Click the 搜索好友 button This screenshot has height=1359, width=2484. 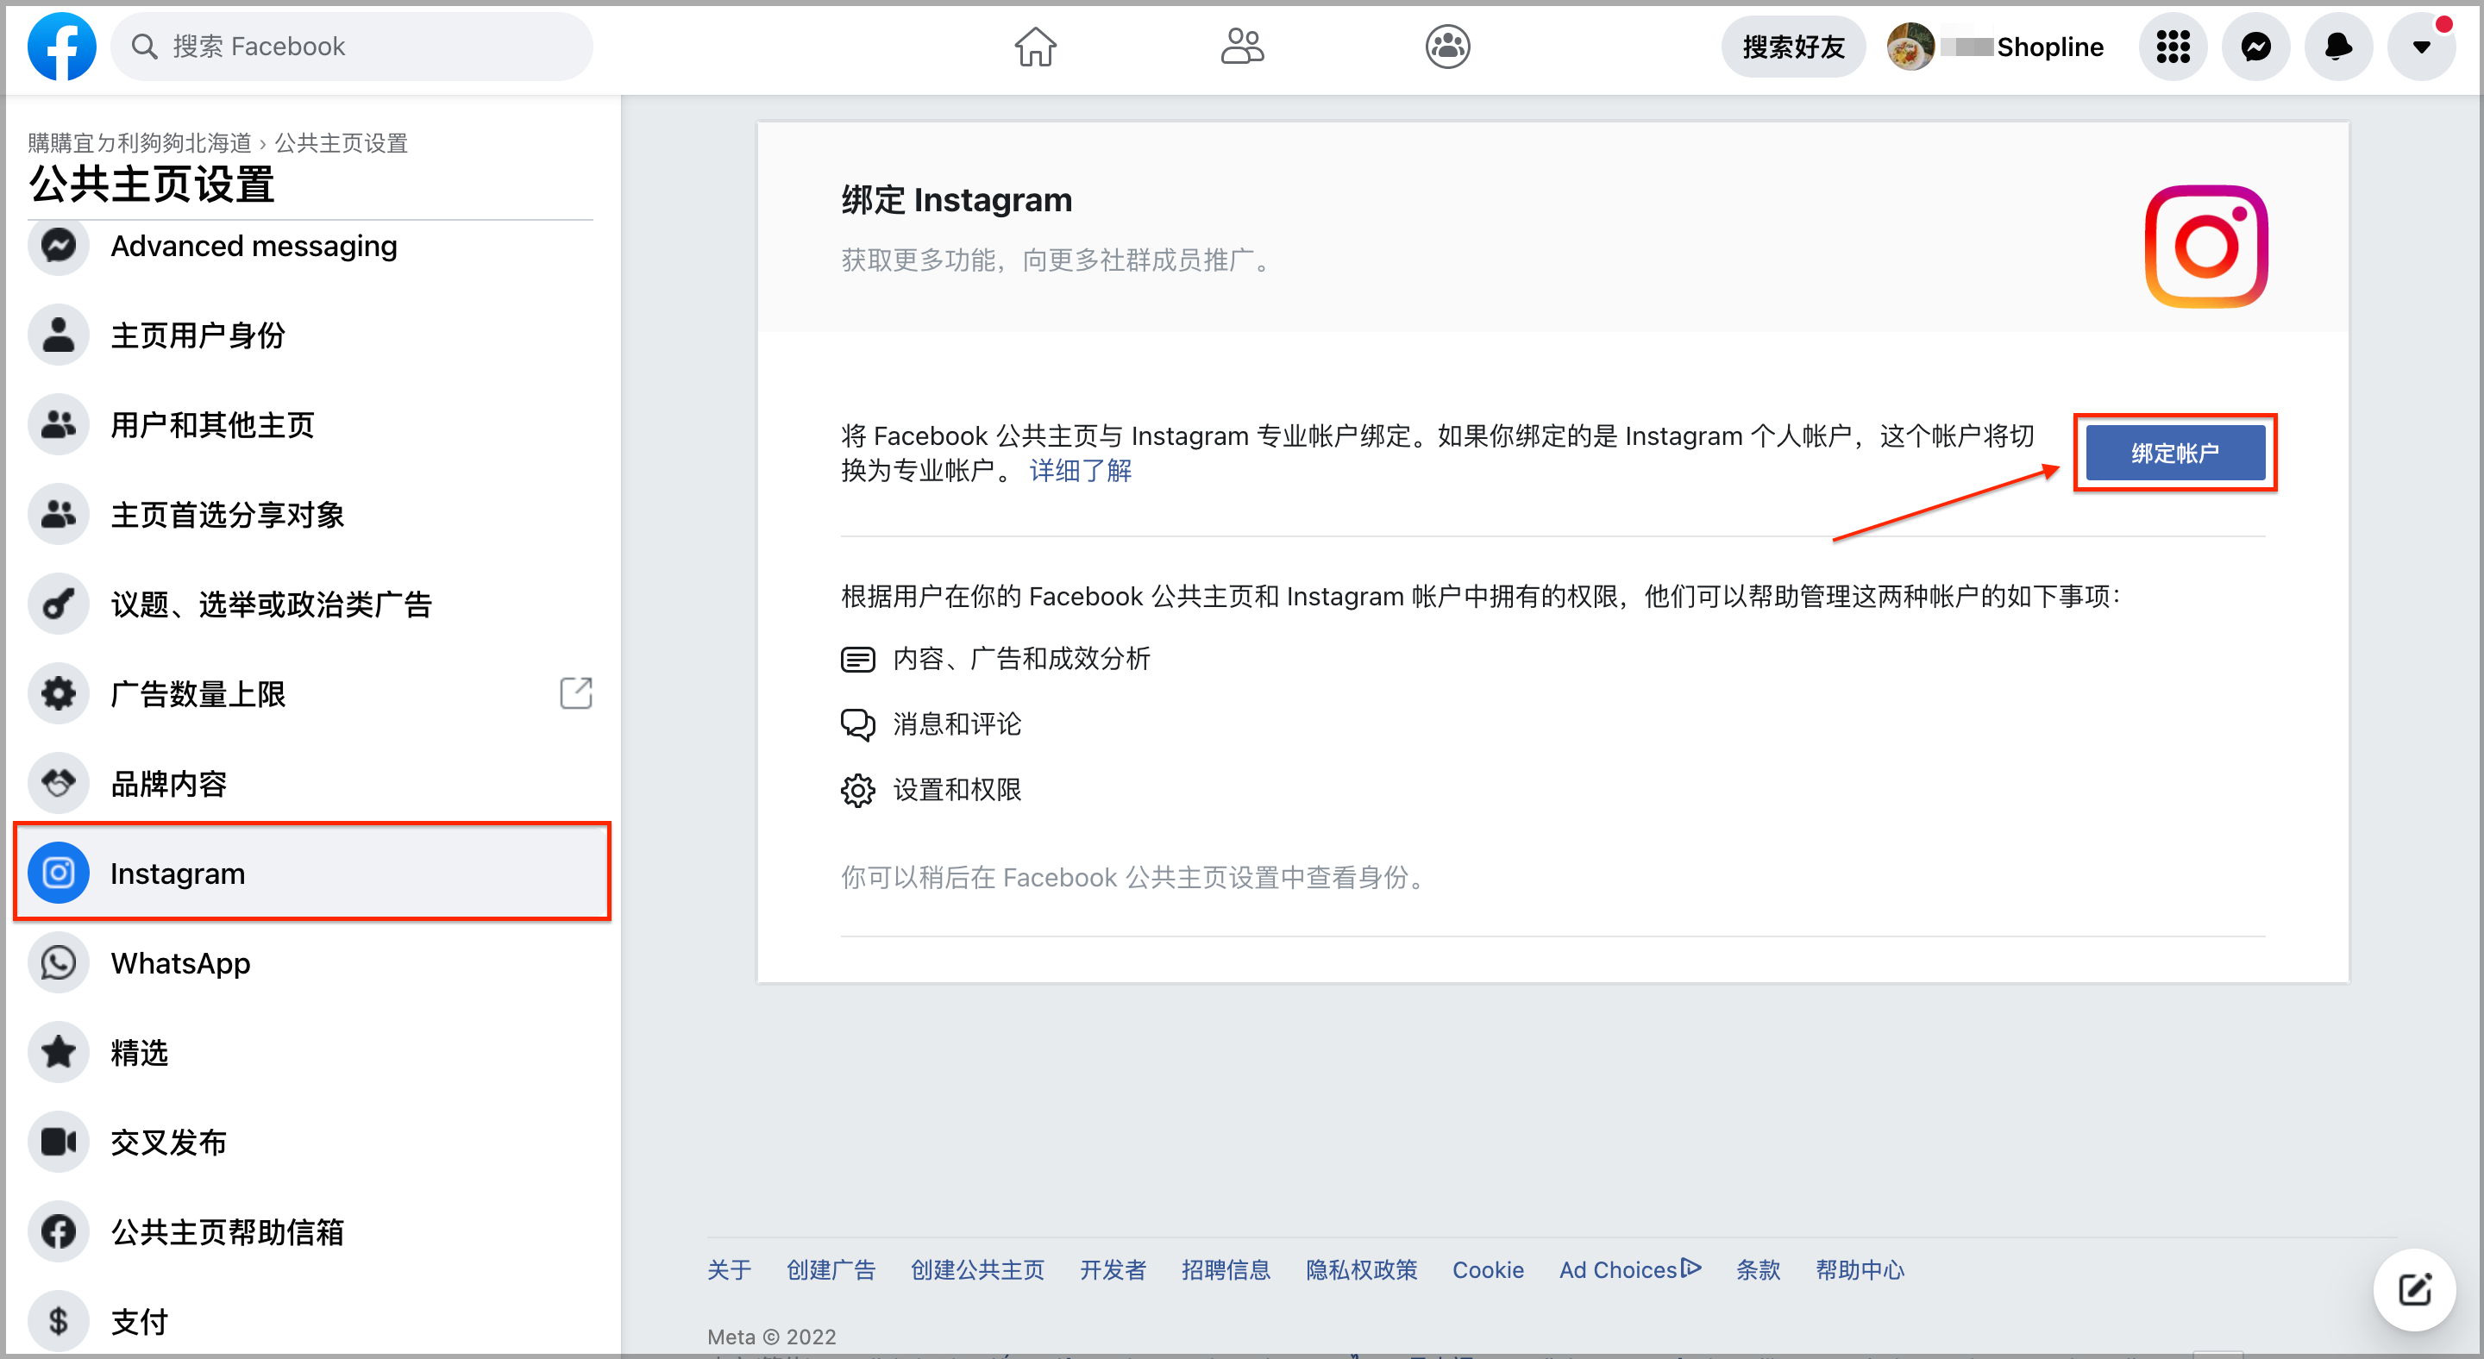click(1792, 47)
